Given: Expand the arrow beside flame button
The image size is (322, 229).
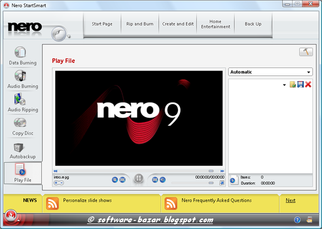Looking at the screenshot, I should (19, 220).
